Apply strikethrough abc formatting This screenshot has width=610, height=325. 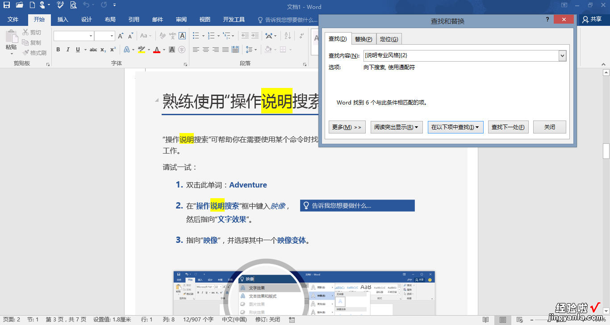coord(93,50)
